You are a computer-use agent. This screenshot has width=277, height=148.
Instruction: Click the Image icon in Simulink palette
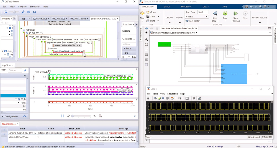(x=146, y=60)
